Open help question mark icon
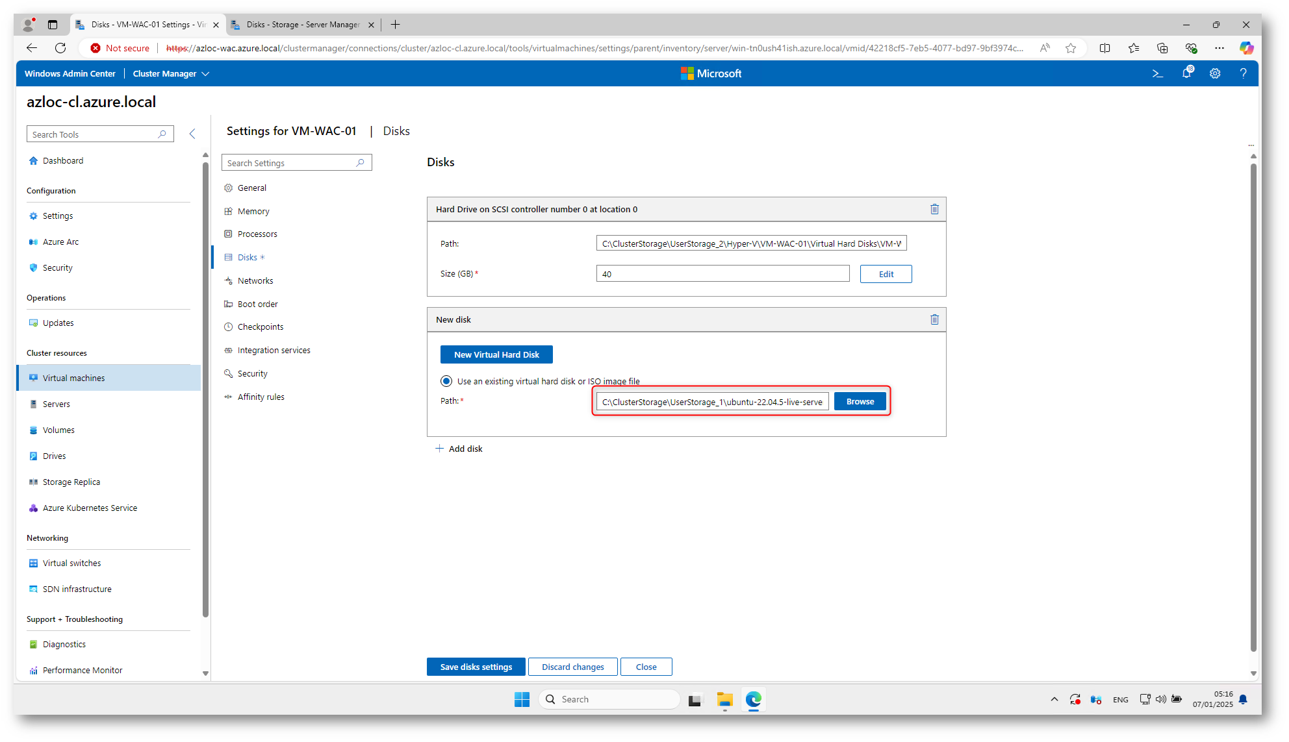 [x=1243, y=73]
